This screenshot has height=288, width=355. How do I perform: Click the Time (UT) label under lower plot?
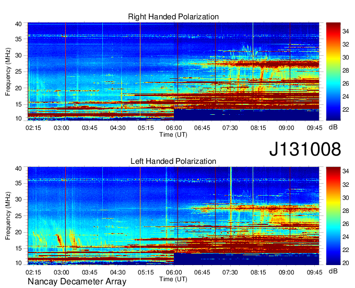173,279
